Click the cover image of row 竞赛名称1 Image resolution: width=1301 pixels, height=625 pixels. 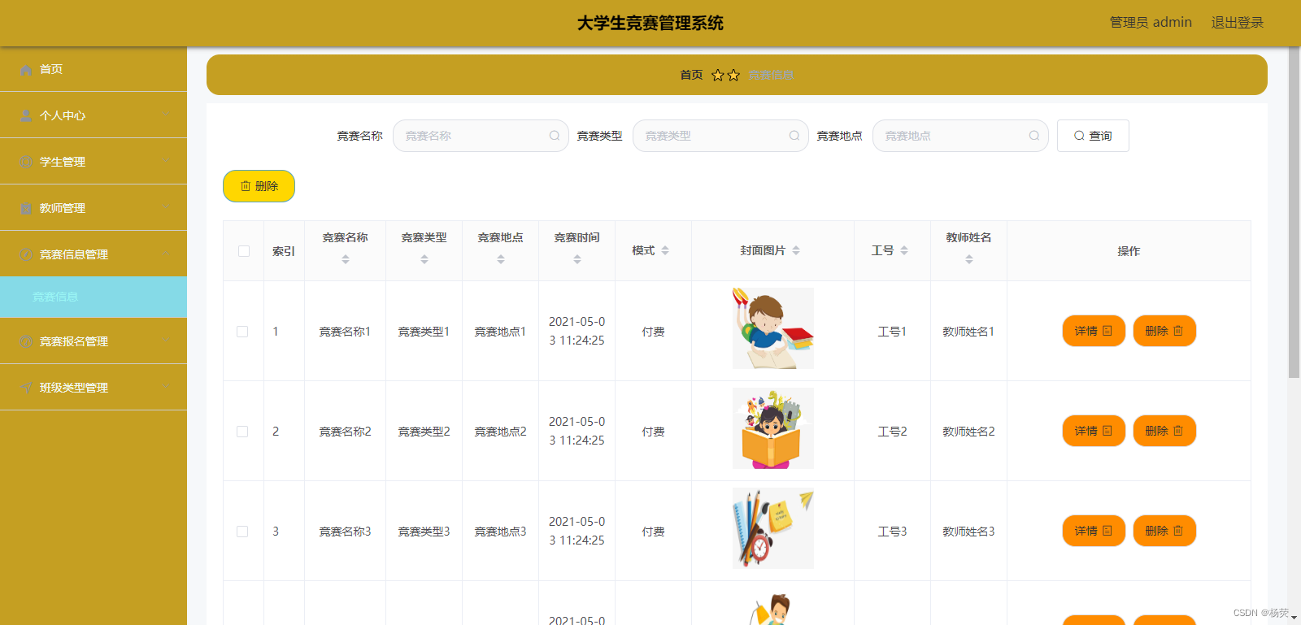click(772, 328)
